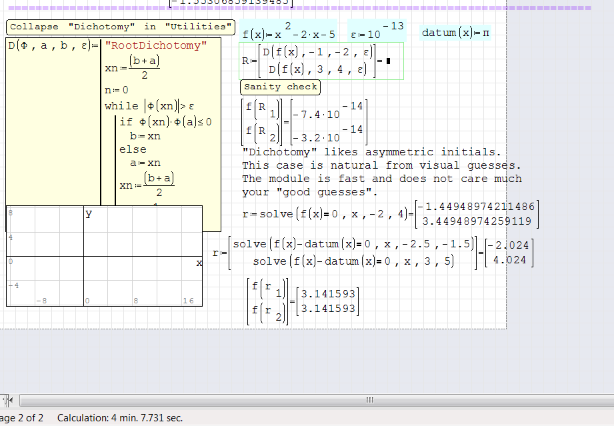The width and height of the screenshot is (614, 426).
Task: Click the 2D plot region
Action: coord(104,256)
